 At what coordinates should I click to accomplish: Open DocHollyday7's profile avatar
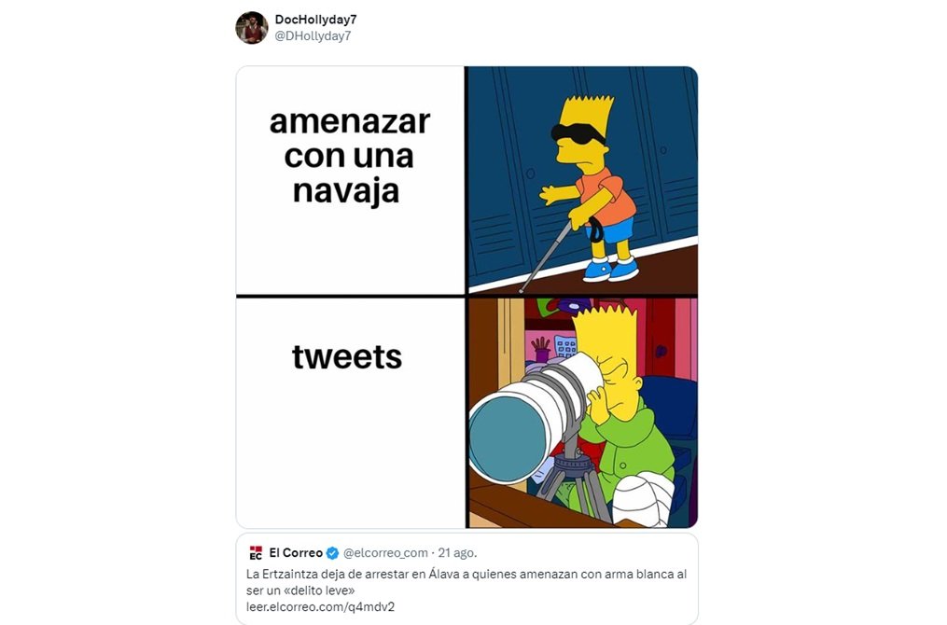pos(252,28)
